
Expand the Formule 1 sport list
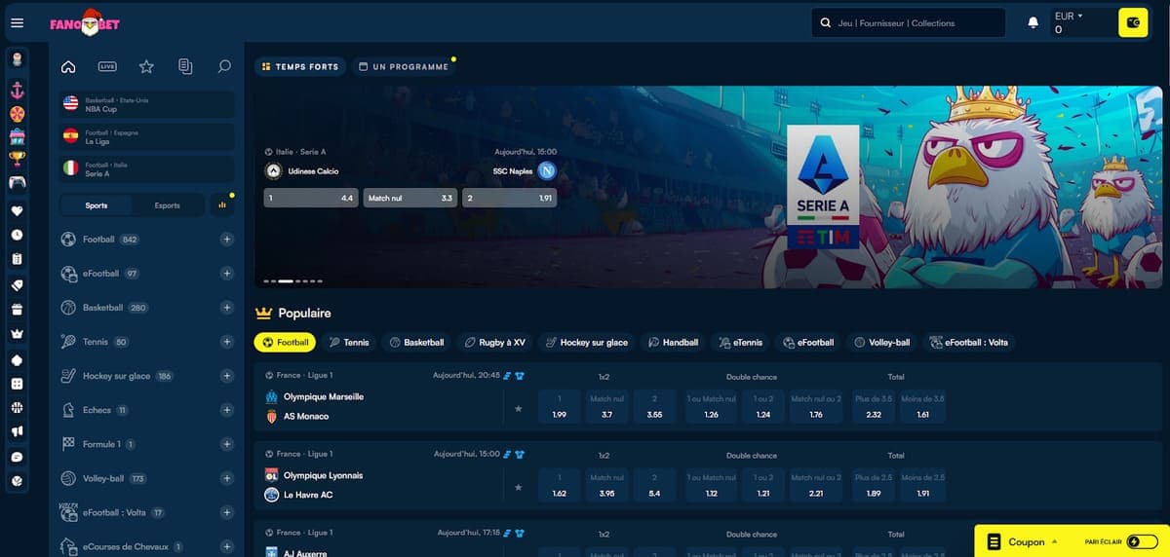(x=226, y=444)
